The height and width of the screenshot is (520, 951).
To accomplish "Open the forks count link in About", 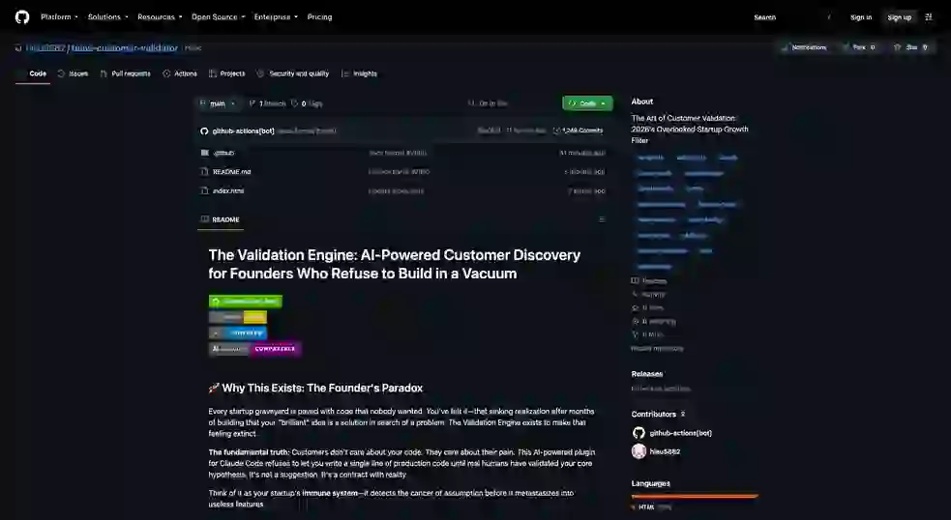I will click(x=647, y=334).
